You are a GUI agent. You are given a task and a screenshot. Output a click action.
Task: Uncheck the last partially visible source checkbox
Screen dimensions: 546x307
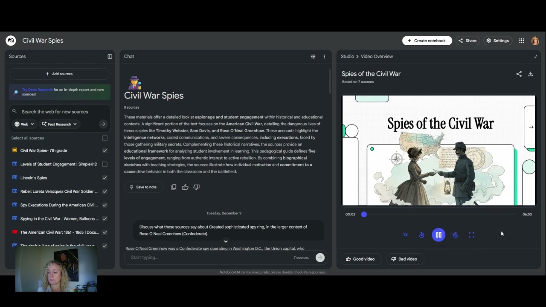point(105,246)
